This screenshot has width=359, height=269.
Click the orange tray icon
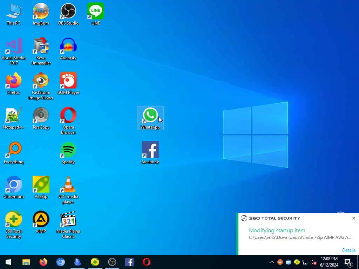[280, 262]
